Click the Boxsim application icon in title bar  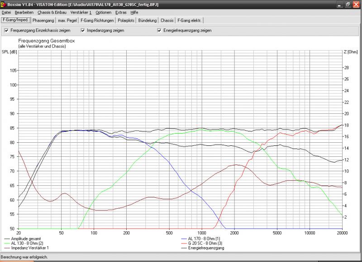pyautogui.click(x=3, y=5)
